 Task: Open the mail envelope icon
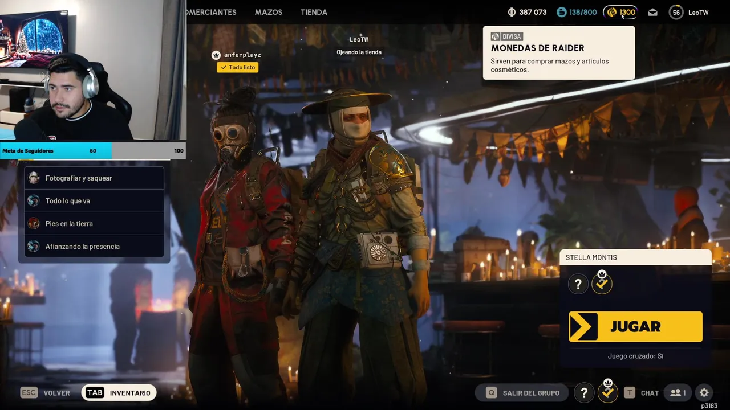(652, 12)
